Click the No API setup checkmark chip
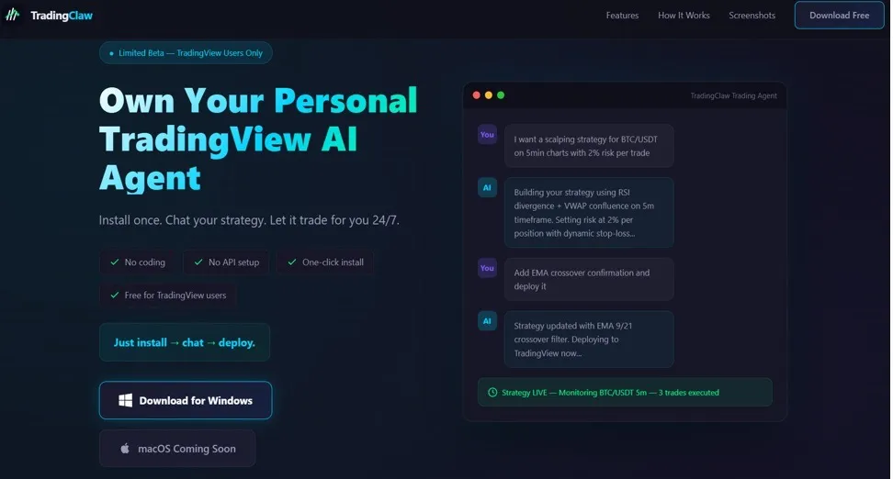Viewport: 893px width, 479px height. coord(226,262)
